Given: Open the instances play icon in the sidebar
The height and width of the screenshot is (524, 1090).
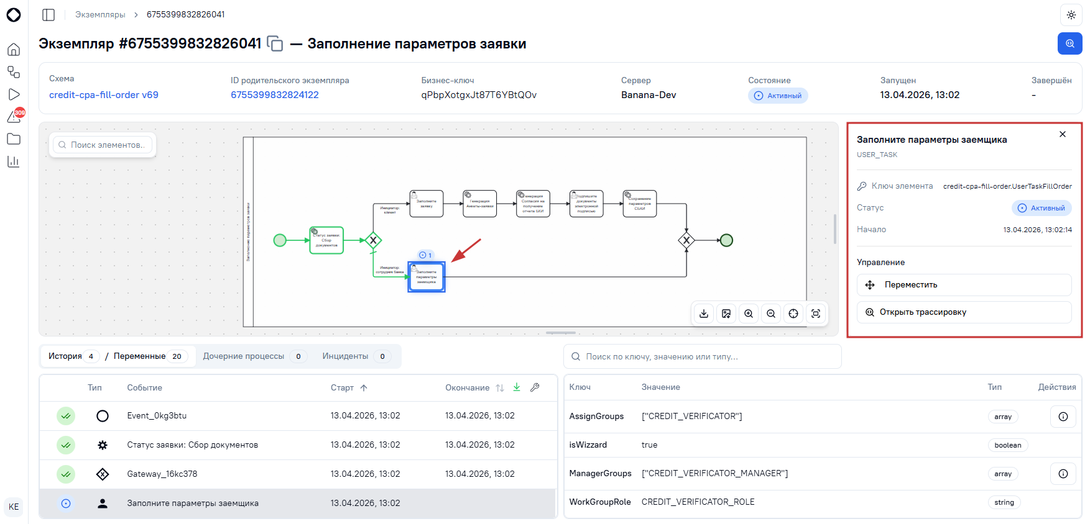Looking at the screenshot, I should tap(14, 94).
